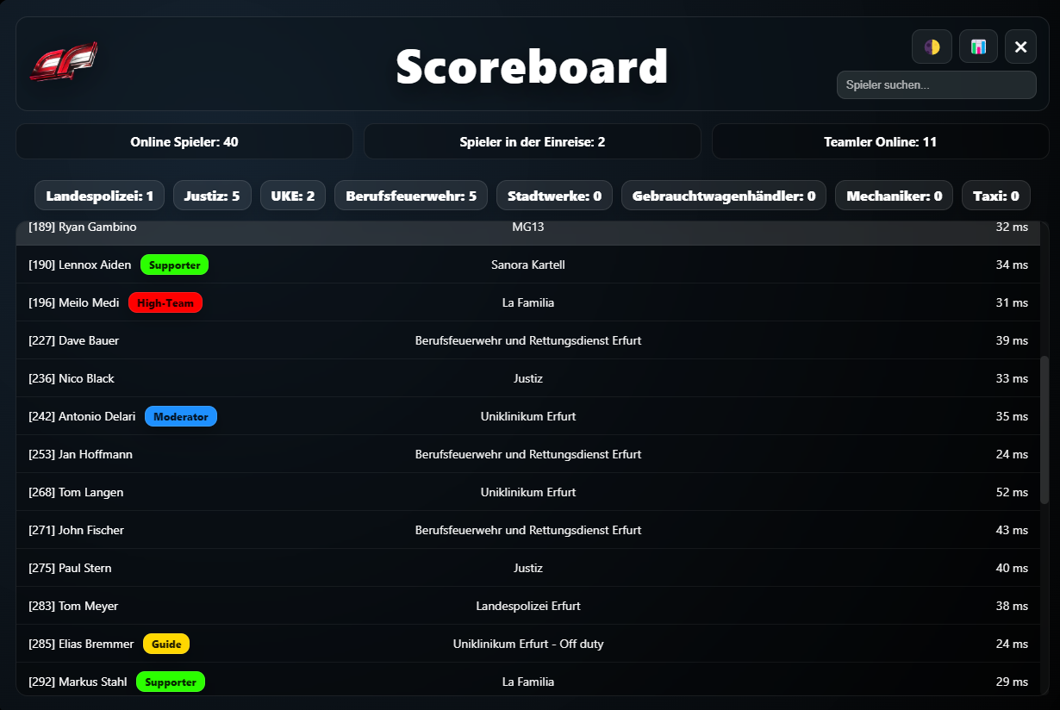Screen dimensions: 1060x710
Task: Click "Justiz" in Paul Stern's row
Action: (x=528, y=568)
